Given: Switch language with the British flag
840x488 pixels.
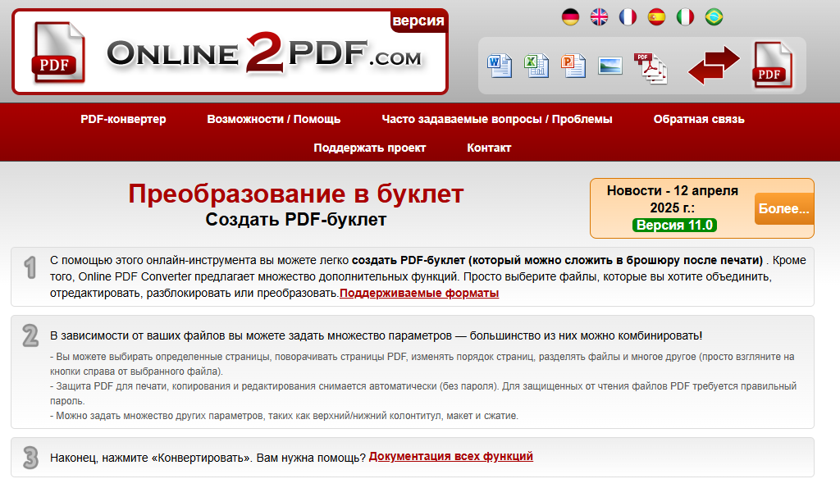Looking at the screenshot, I should (x=599, y=16).
